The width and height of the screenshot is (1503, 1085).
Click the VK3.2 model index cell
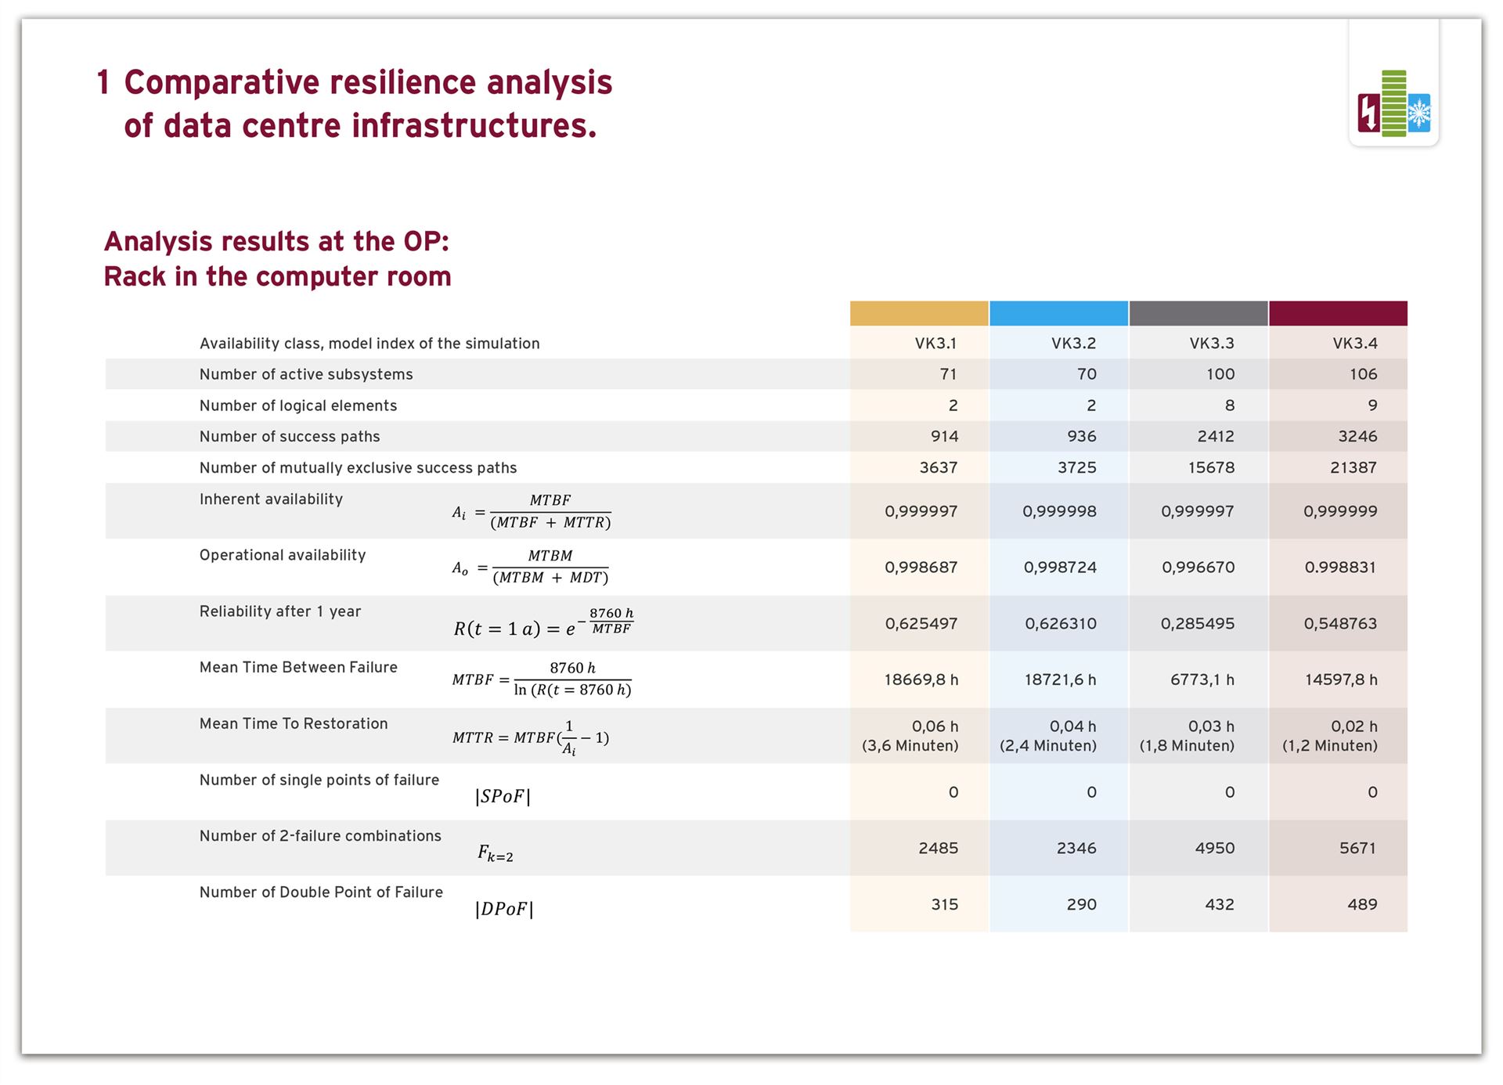[1073, 343]
